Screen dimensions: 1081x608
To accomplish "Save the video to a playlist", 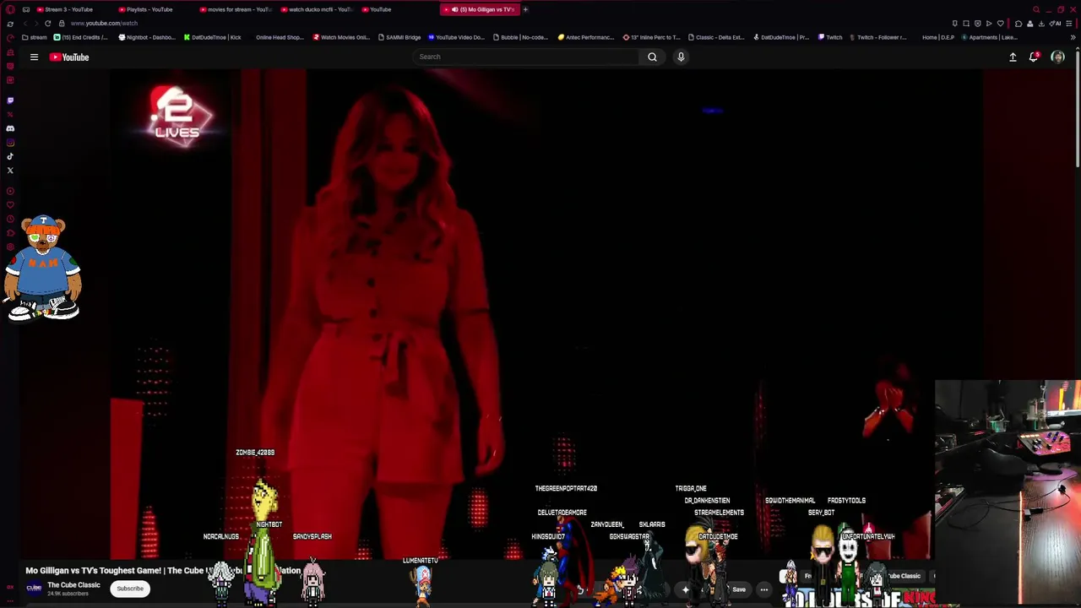I will click(x=739, y=589).
